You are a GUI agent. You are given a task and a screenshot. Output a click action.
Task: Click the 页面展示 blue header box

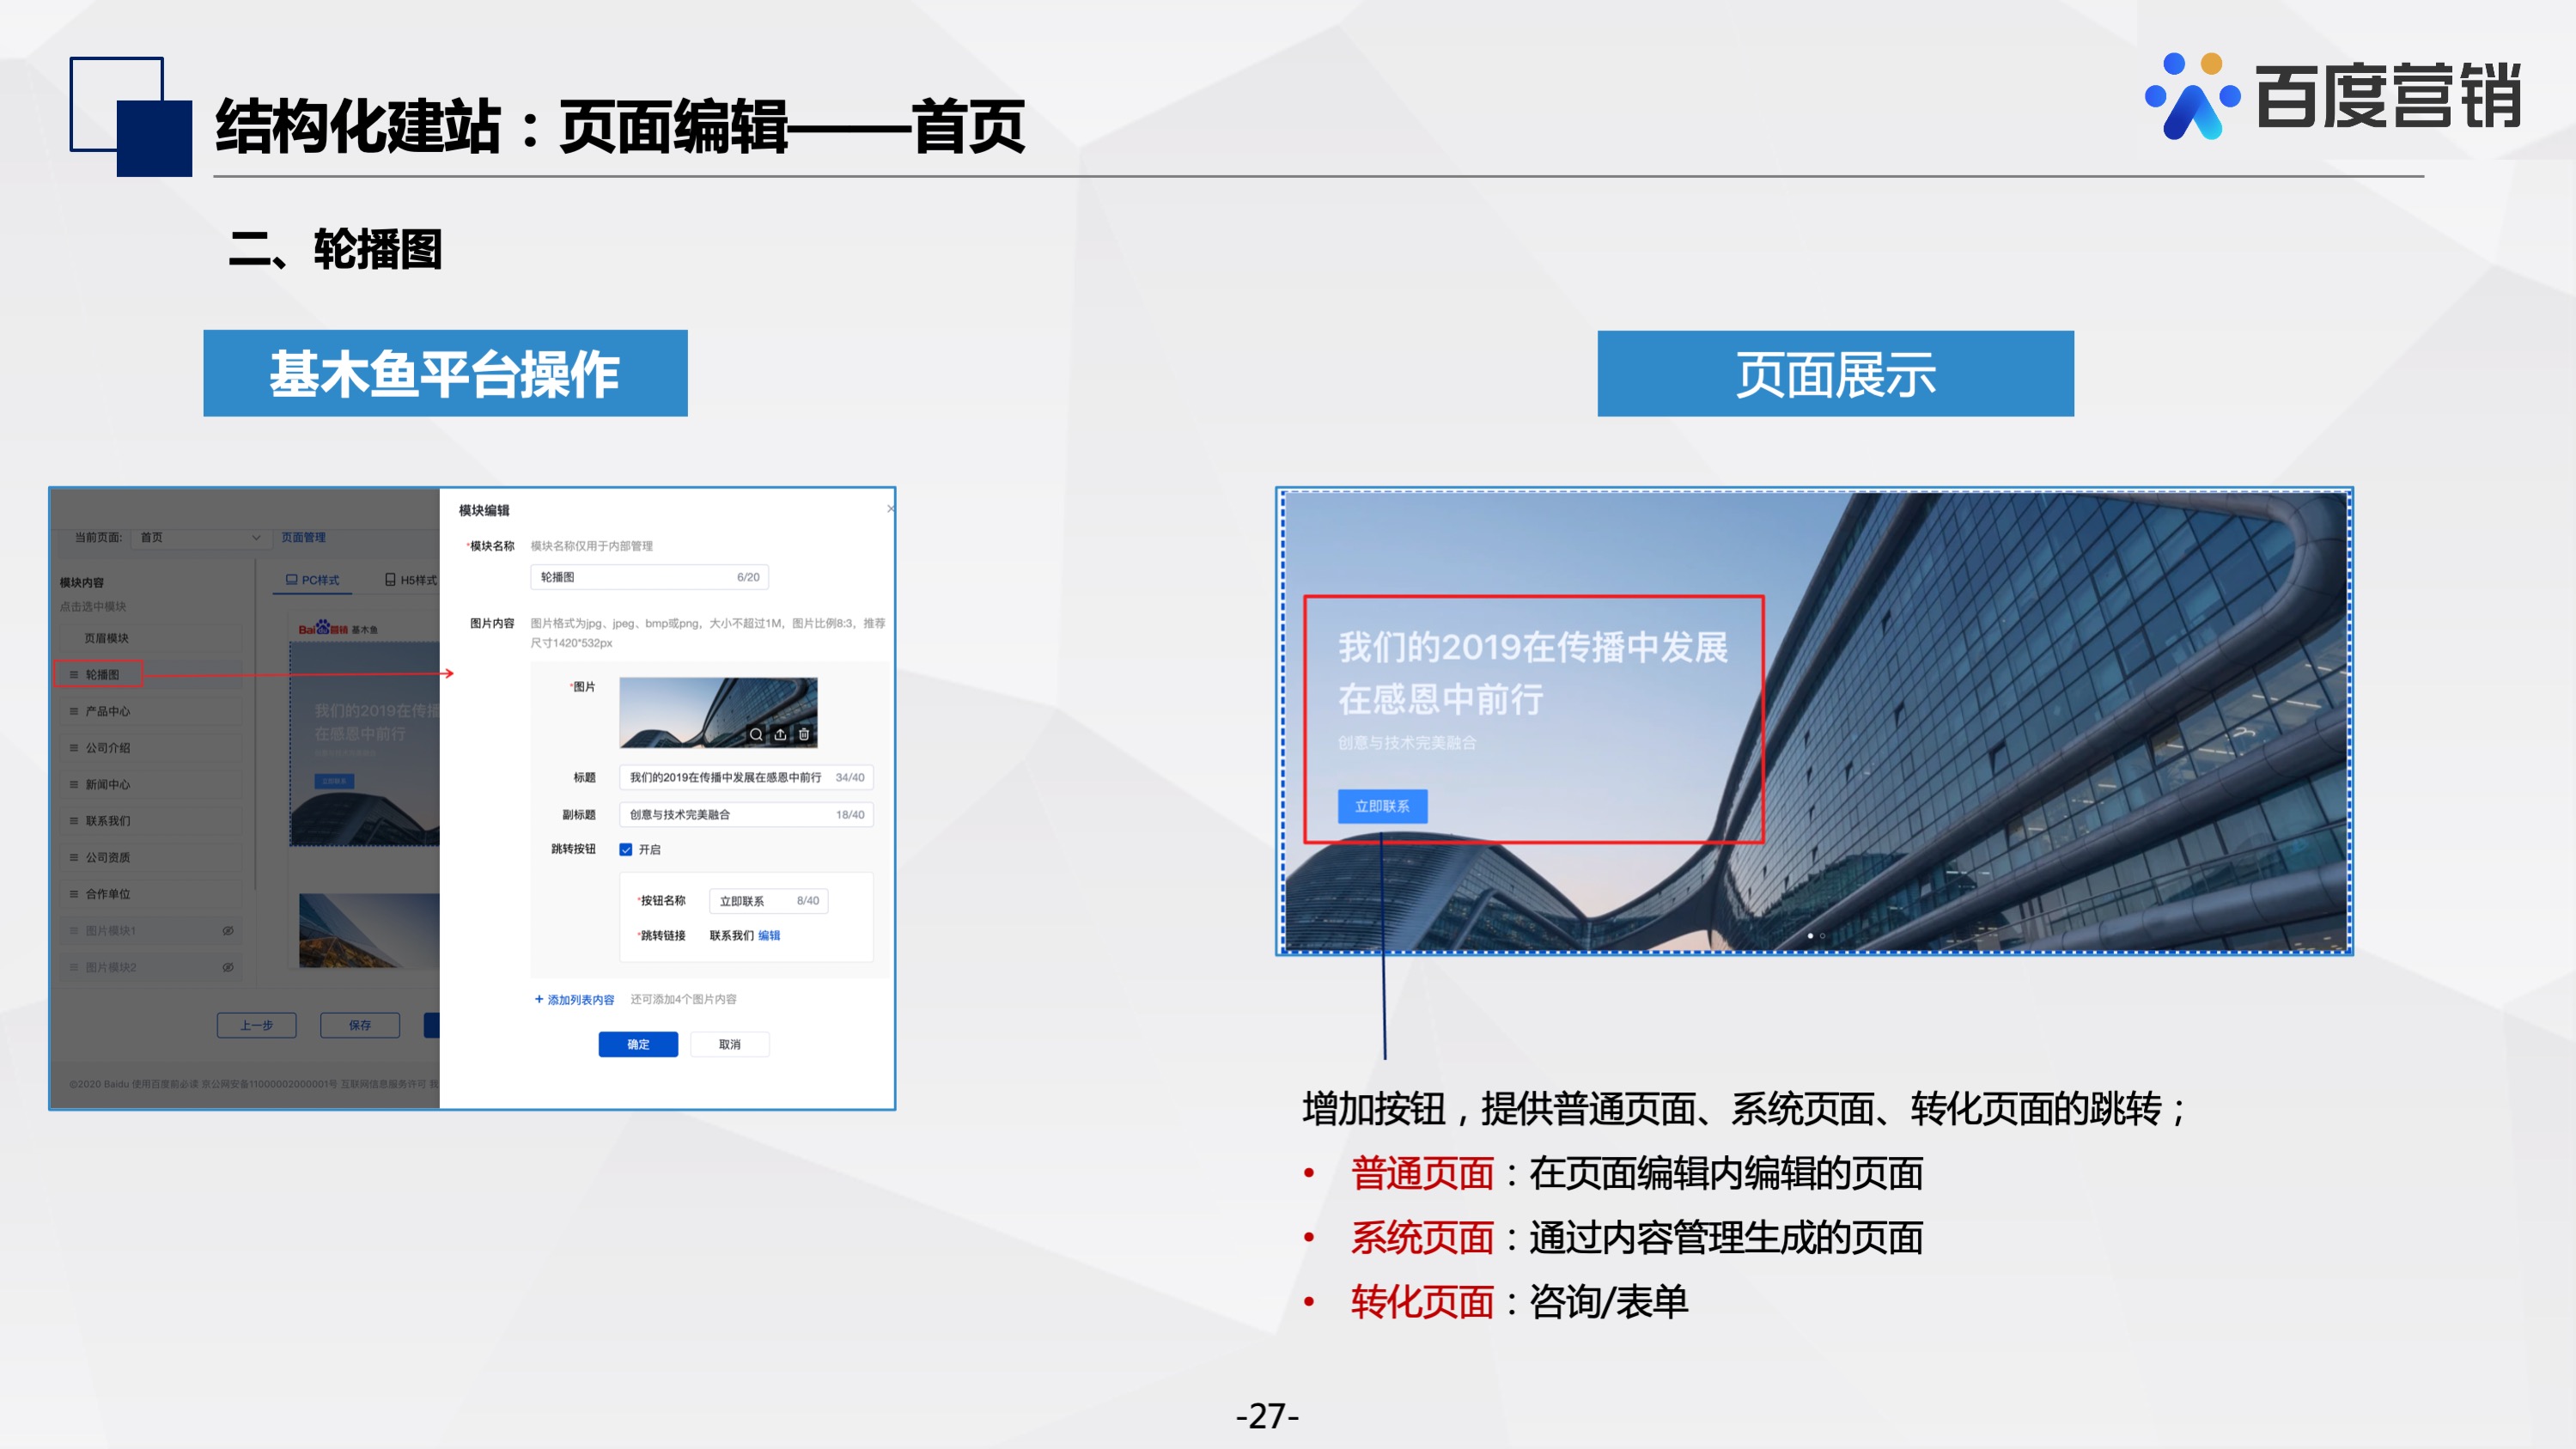pyautogui.click(x=1836, y=373)
